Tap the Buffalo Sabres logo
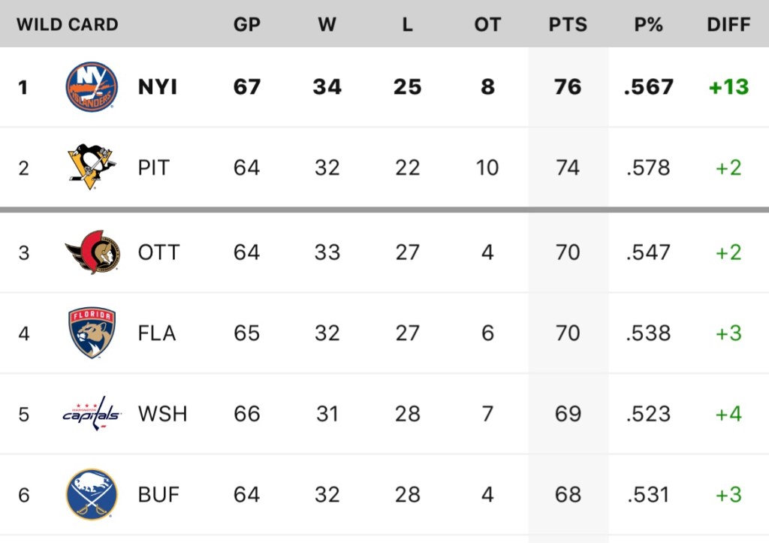 click(92, 494)
